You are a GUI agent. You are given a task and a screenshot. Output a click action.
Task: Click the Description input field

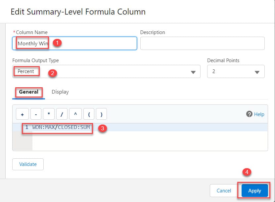pyautogui.click(x=202, y=43)
